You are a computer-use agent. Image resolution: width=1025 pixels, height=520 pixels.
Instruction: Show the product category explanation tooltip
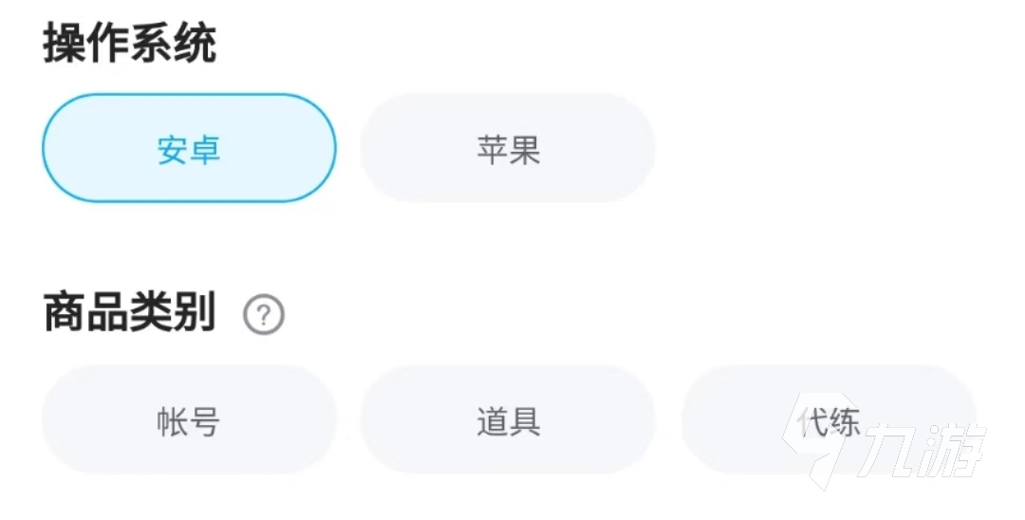264,315
